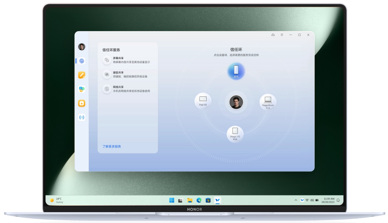This screenshot has height=223, width=388.
Task: Click the wireless broadcast sidebar icon
Action: (81, 117)
